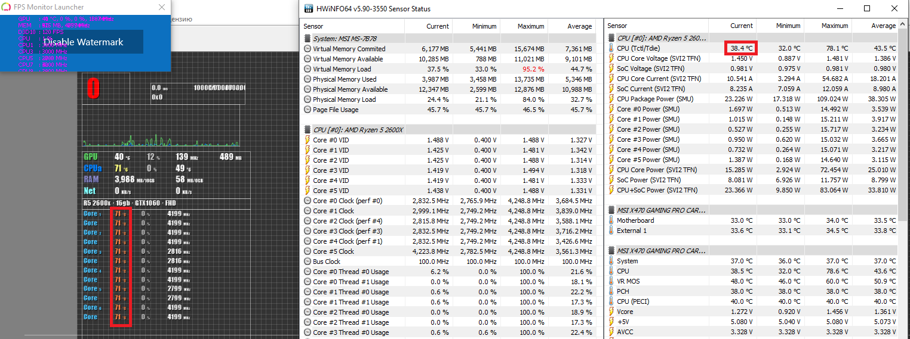The width and height of the screenshot is (910, 339).
Task: Click the thermometer icon beside CPU (Tctl/Tdie)
Action: coord(611,48)
